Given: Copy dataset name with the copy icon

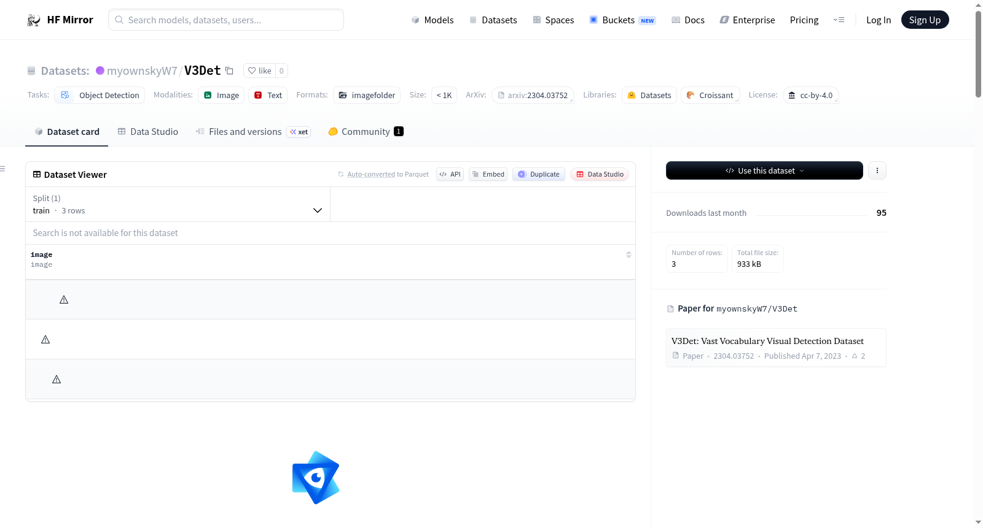Looking at the screenshot, I should 229,71.
